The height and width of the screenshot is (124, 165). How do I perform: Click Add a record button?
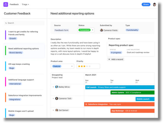116,59
